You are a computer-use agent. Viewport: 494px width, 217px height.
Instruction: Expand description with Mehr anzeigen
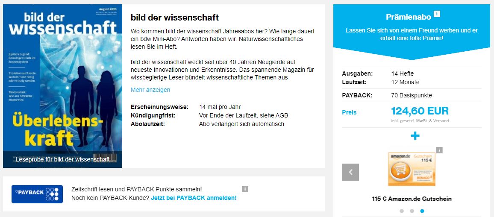(150, 90)
